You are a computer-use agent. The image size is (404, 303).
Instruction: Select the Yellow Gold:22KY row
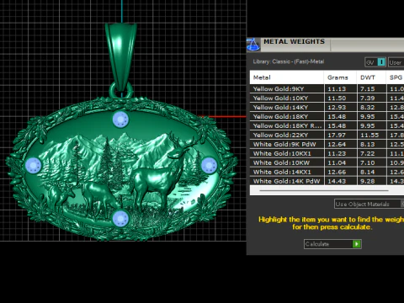coord(327,136)
